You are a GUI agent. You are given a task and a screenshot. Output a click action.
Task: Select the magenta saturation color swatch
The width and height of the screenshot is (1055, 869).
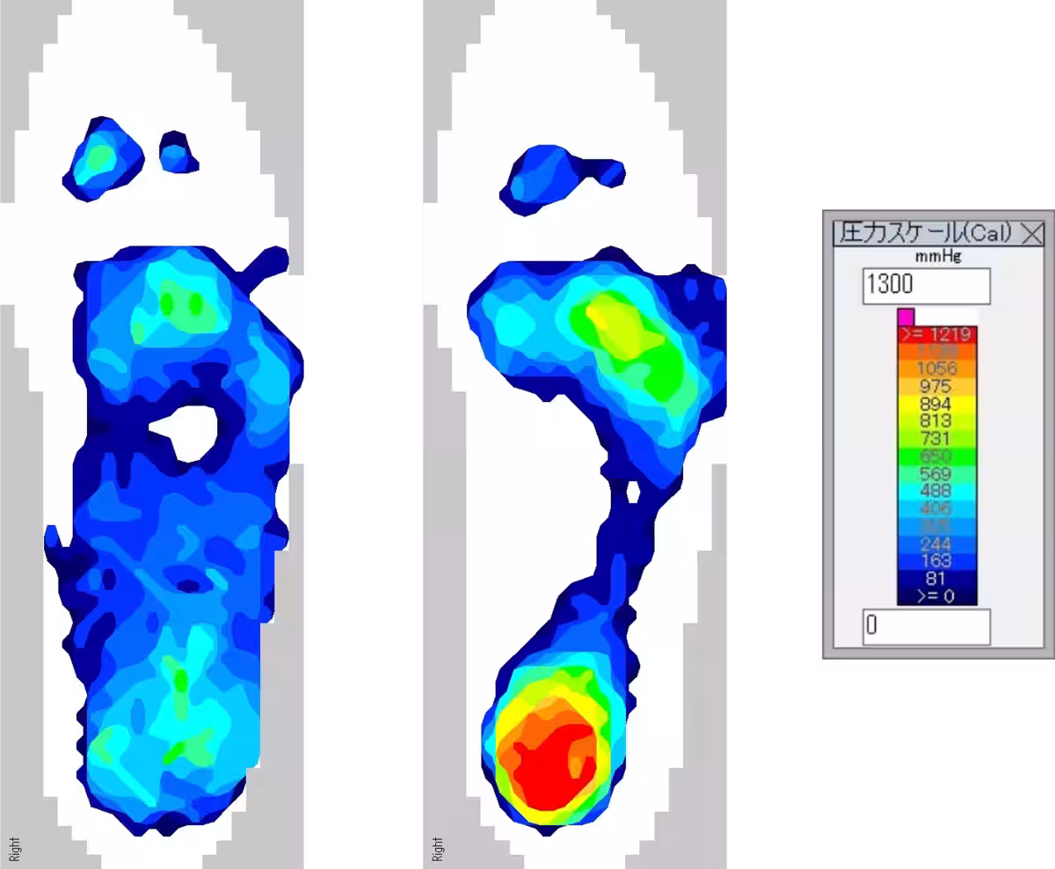click(x=906, y=316)
